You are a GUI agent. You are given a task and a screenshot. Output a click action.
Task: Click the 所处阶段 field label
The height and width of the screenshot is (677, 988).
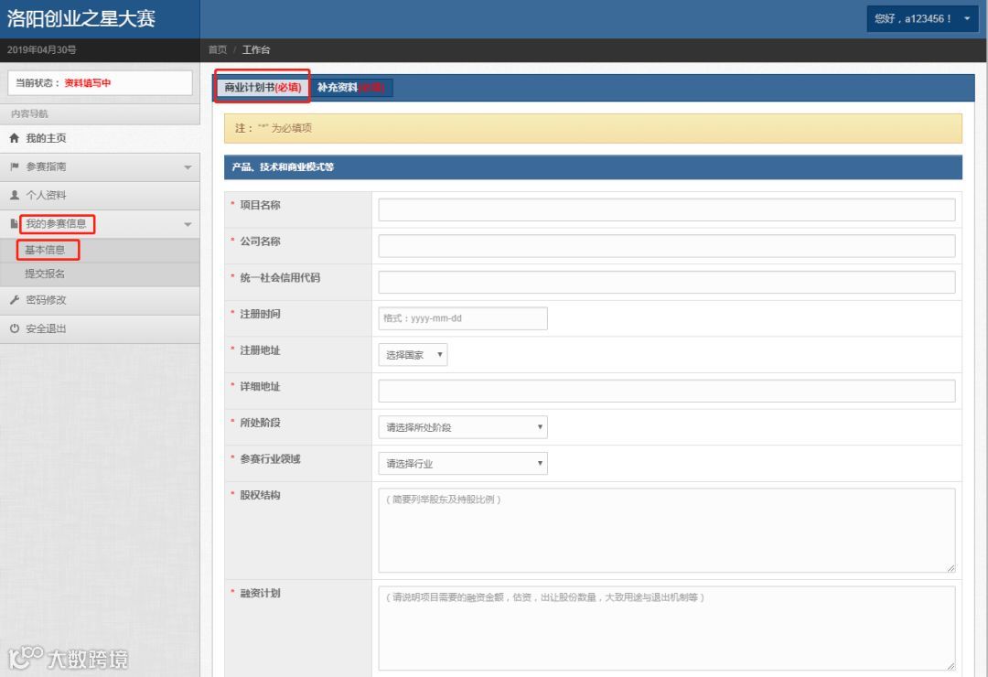[x=260, y=423]
